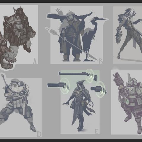This screenshot has width=142, height=142.
Task: Click the letter E label
Action: pyautogui.click(x=96, y=131)
